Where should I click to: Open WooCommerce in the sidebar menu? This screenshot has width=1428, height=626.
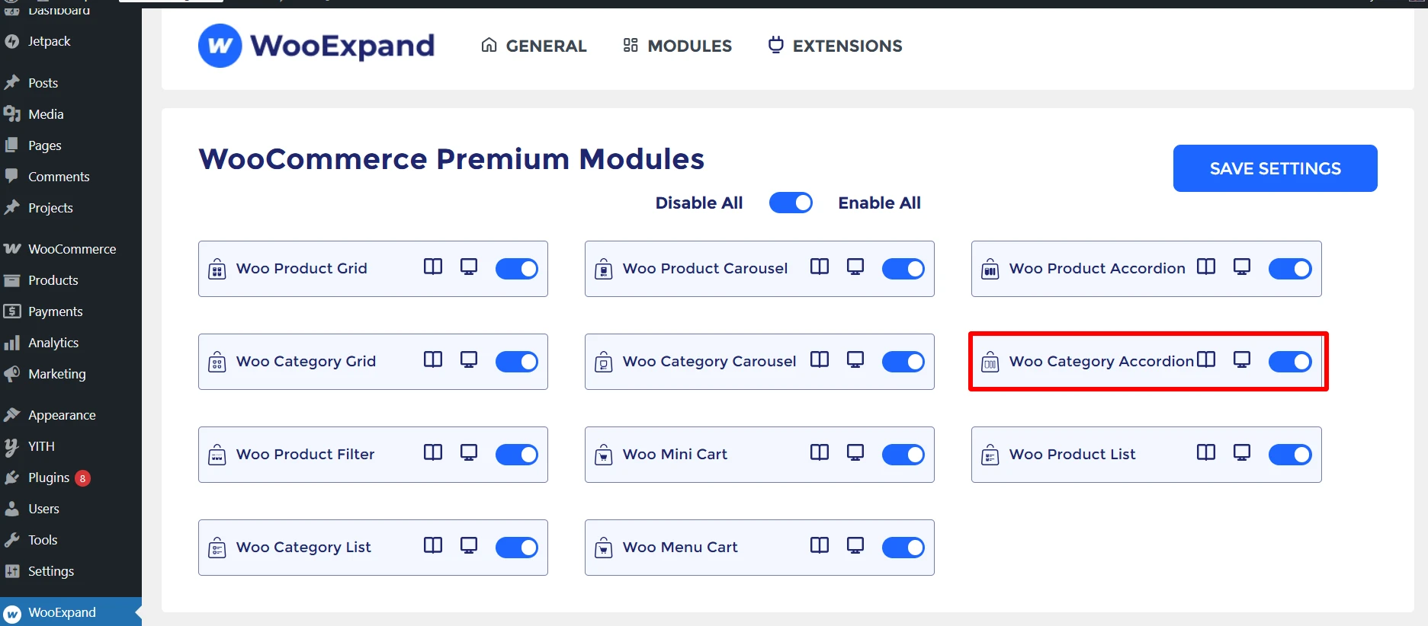pos(72,249)
